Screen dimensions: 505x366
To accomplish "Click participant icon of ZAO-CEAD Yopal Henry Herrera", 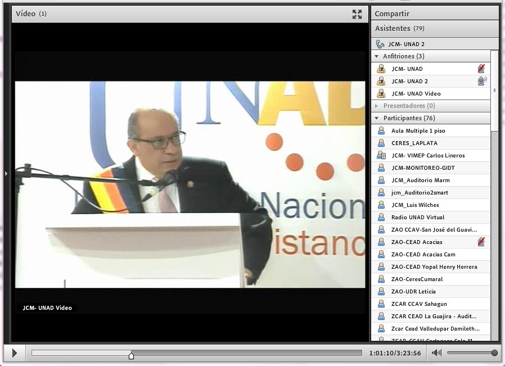I will (381, 267).
